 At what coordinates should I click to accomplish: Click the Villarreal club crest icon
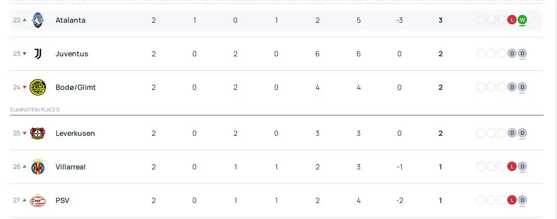click(38, 167)
